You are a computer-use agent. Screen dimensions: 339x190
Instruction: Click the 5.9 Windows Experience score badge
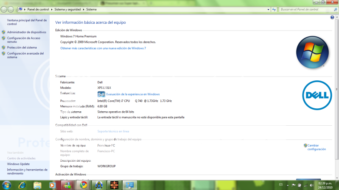[x=101, y=94]
